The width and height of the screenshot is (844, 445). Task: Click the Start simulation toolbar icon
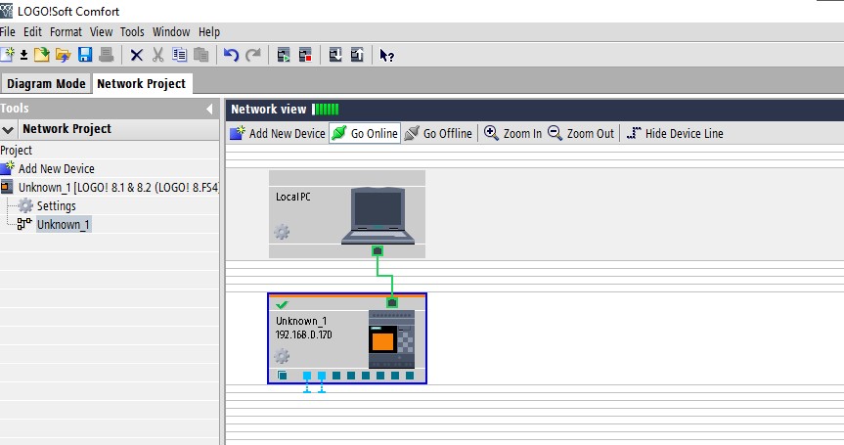284,55
